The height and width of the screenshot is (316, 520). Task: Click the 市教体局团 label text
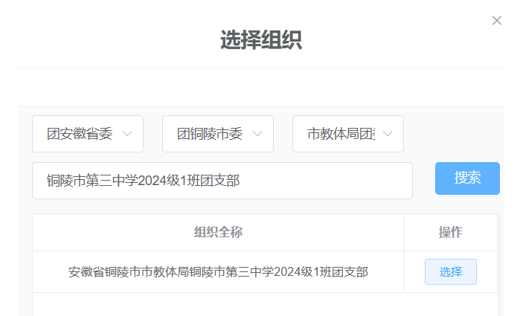[341, 134]
